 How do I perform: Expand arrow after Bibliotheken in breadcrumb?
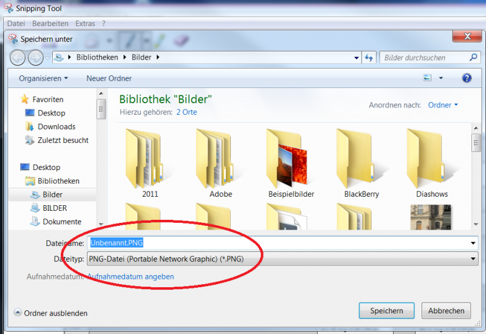click(125, 57)
